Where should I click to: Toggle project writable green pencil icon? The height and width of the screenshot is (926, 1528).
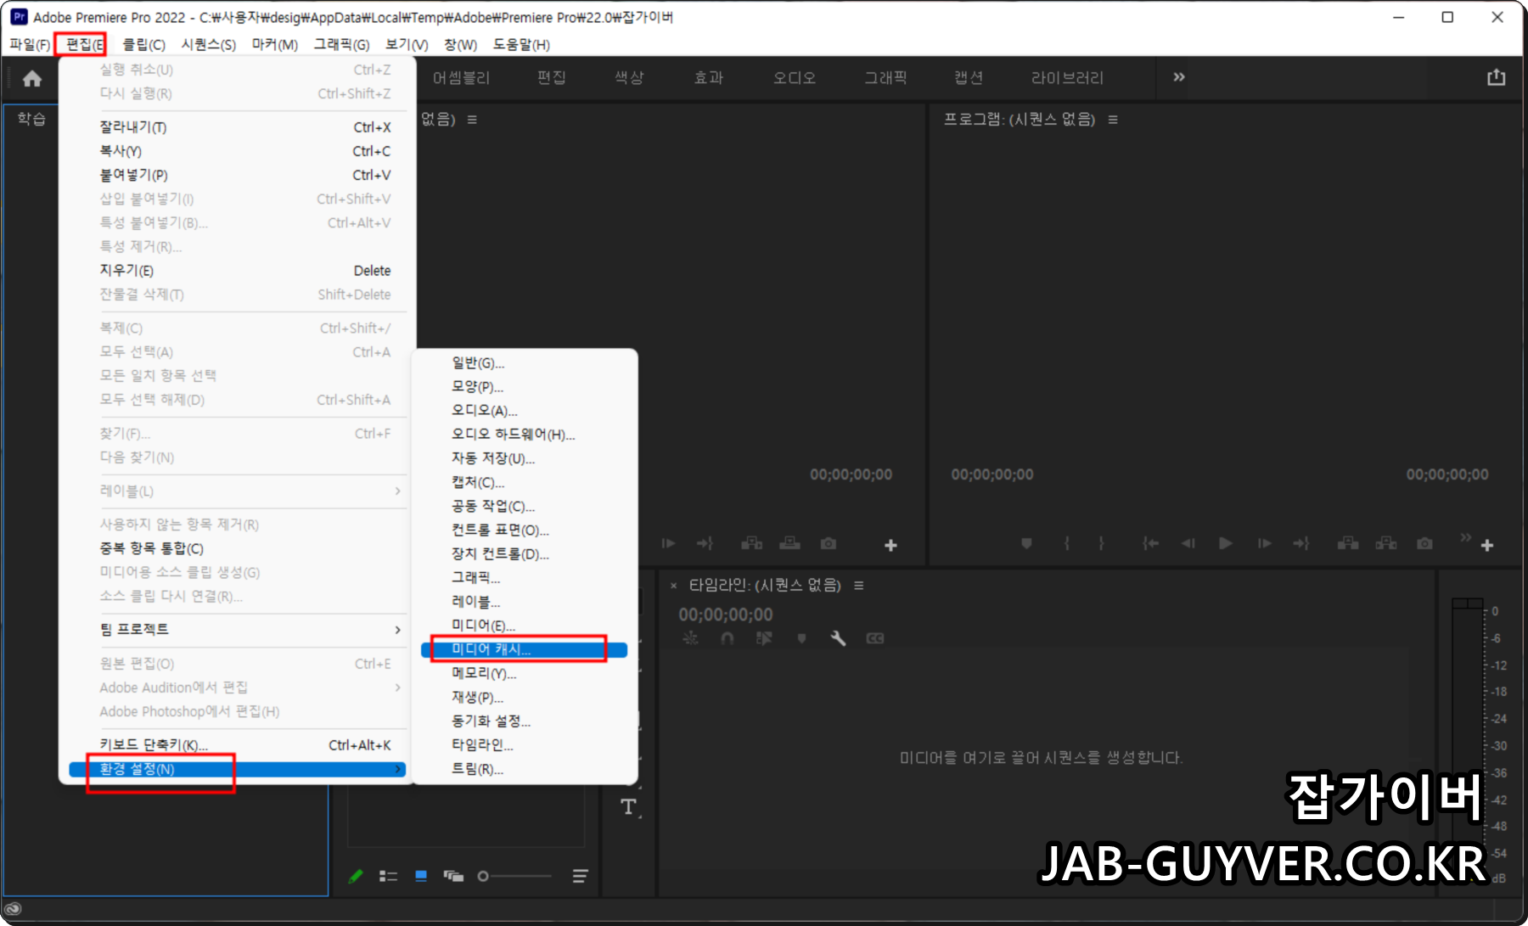[356, 876]
